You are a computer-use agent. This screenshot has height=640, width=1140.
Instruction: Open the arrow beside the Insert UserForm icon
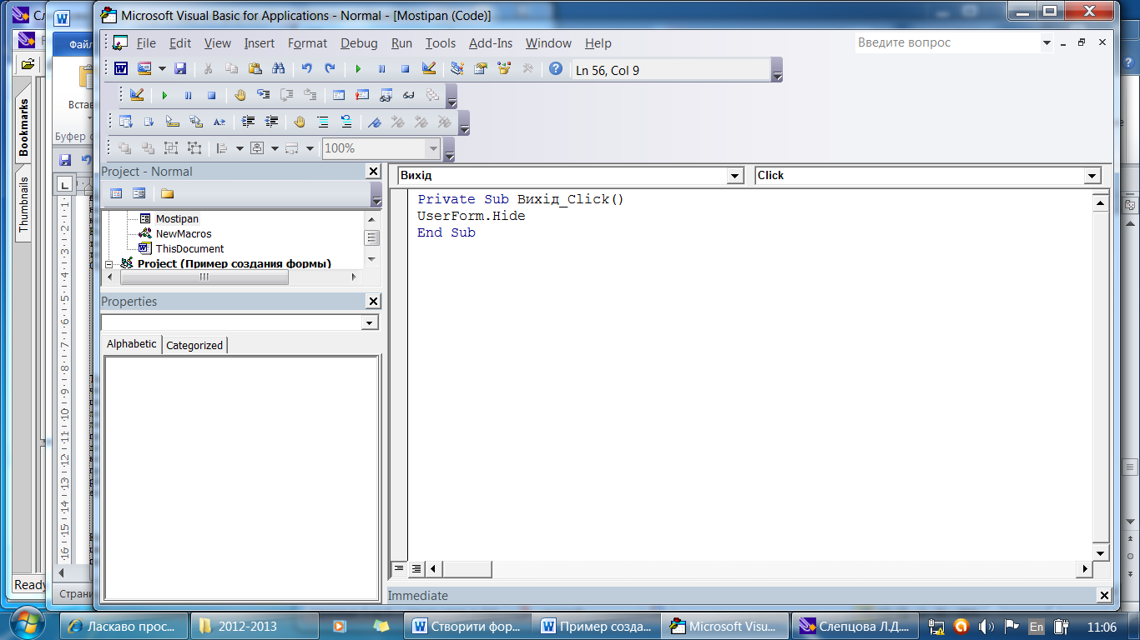162,69
